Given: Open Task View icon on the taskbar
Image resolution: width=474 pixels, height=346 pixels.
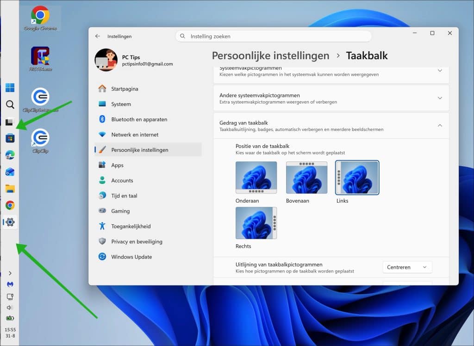Looking at the screenshot, I should coord(9,122).
